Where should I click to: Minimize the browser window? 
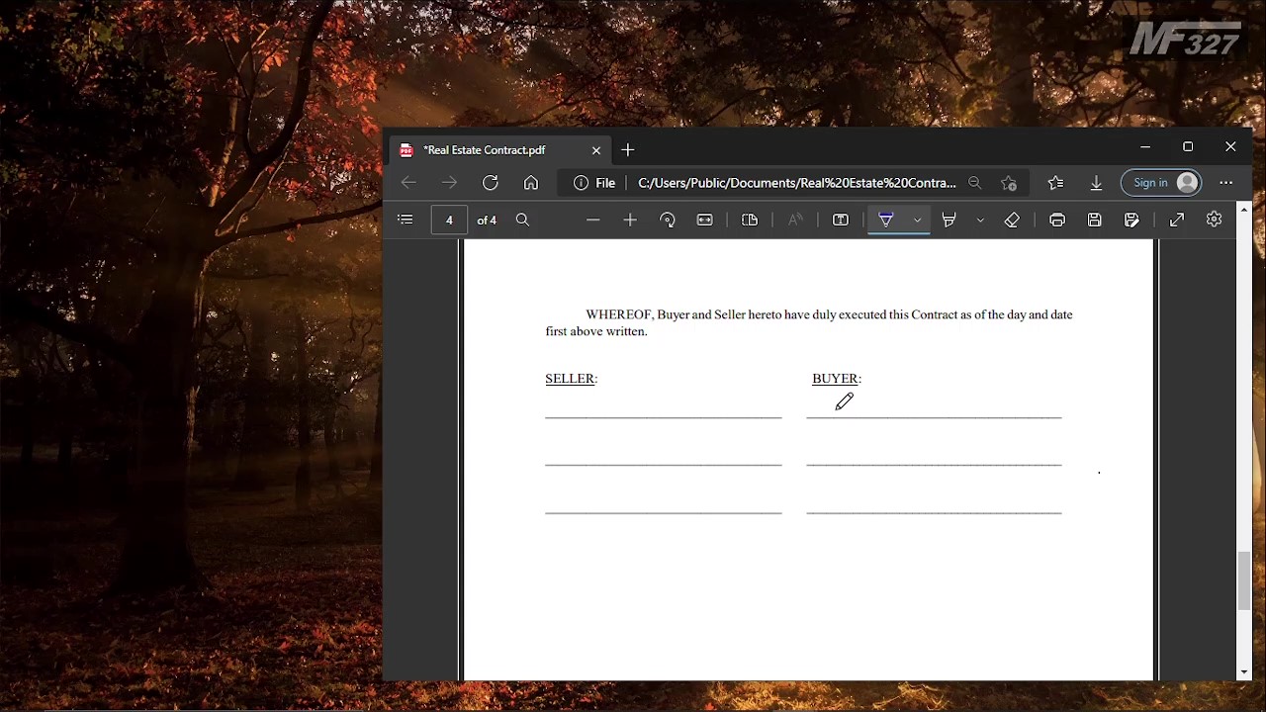point(1145,147)
